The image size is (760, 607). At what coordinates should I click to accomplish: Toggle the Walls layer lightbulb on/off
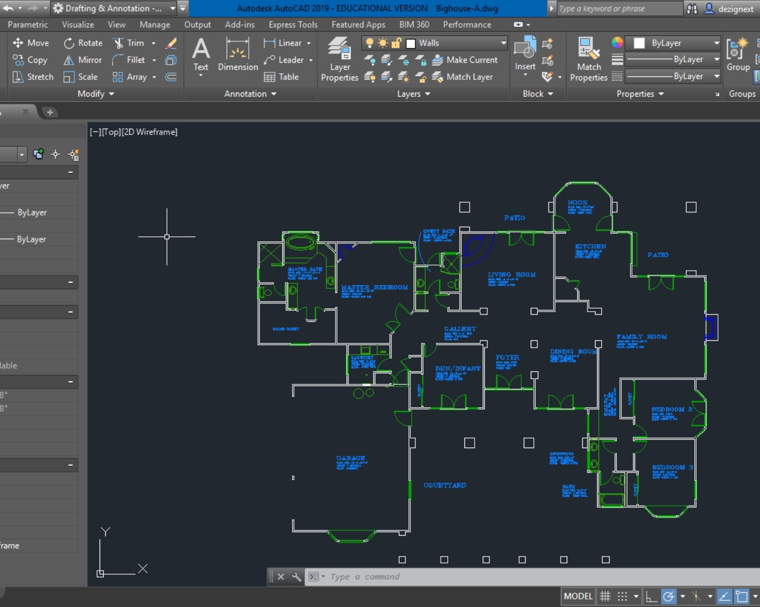point(370,43)
